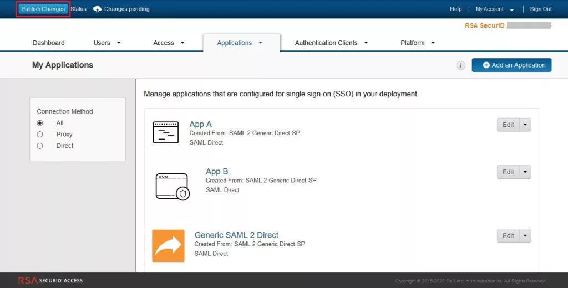Open the App A title link
Viewport: 568px width, 288px height.
coord(200,125)
